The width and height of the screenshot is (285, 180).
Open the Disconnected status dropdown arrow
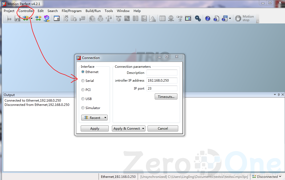280,177
